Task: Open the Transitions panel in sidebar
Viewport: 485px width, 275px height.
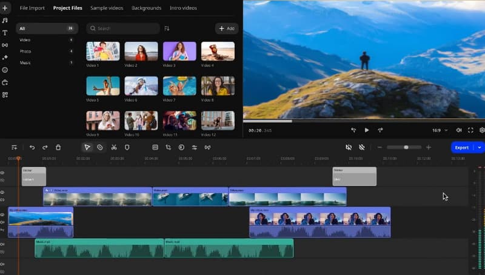Action: tap(5, 45)
